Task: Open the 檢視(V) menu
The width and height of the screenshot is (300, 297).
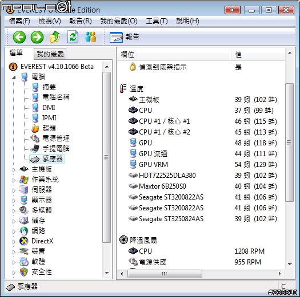Action: coord(50,21)
